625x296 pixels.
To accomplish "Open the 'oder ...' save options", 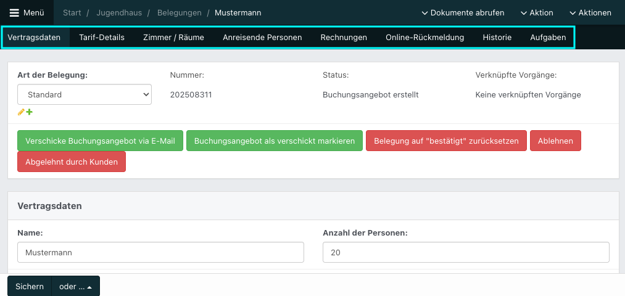I will click(x=76, y=286).
